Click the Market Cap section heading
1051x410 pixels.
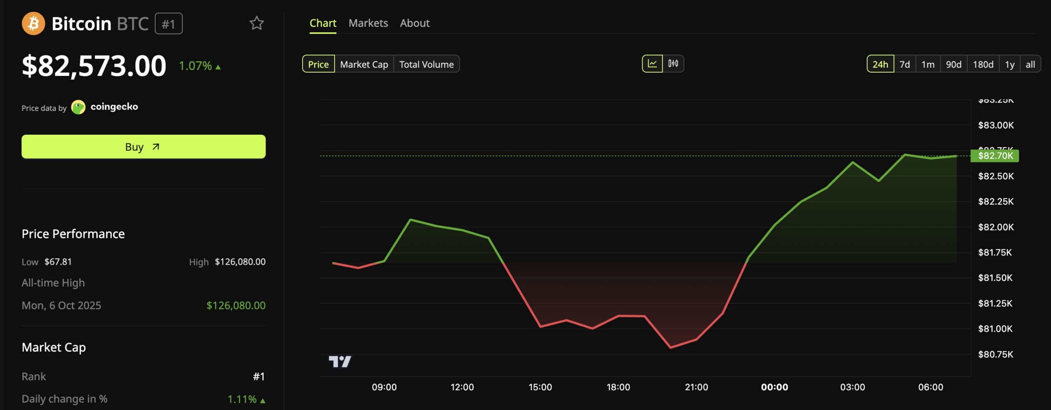pyautogui.click(x=54, y=347)
